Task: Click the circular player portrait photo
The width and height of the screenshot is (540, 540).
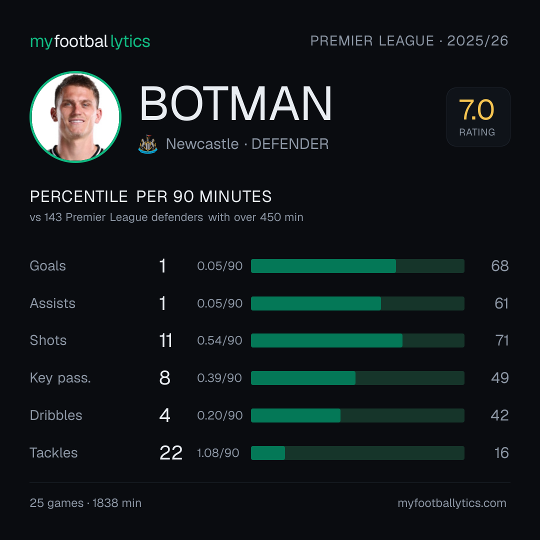Action: tap(75, 116)
